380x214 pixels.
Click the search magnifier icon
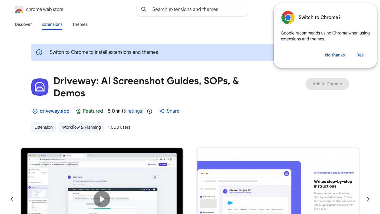[x=144, y=10]
